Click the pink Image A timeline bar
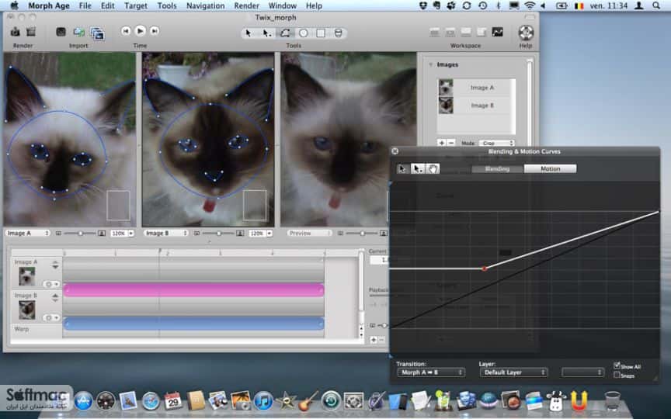Image resolution: width=671 pixels, height=419 pixels. pyautogui.click(x=193, y=290)
